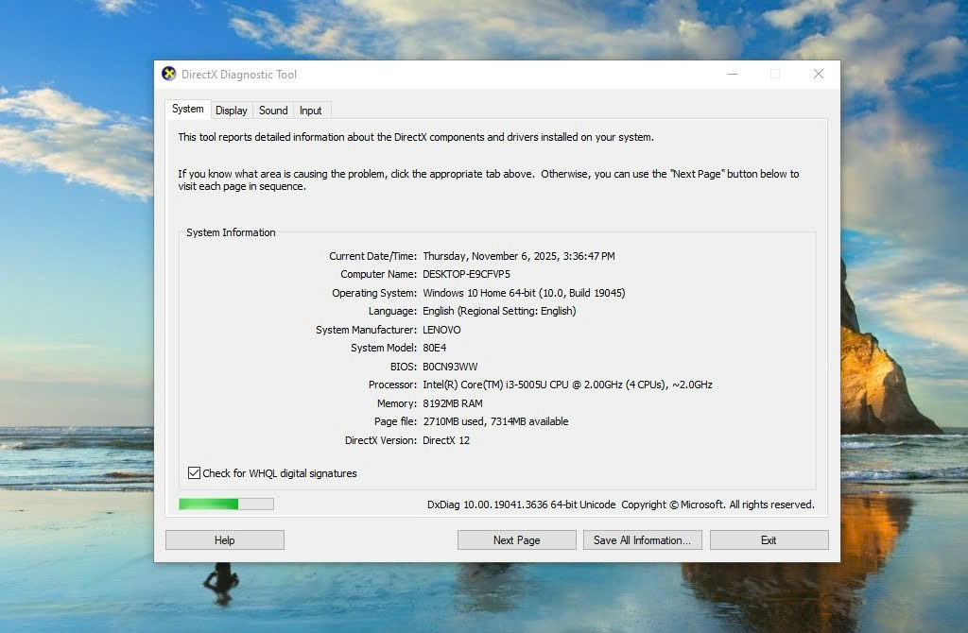
Task: Go to the Input tab
Action: tap(311, 111)
